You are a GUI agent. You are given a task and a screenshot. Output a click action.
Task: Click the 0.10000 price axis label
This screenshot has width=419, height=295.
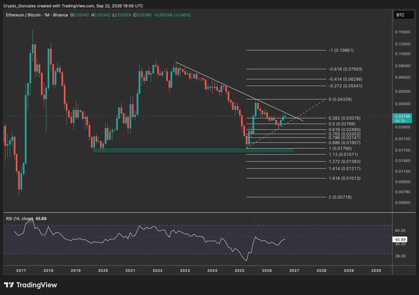[x=402, y=54]
